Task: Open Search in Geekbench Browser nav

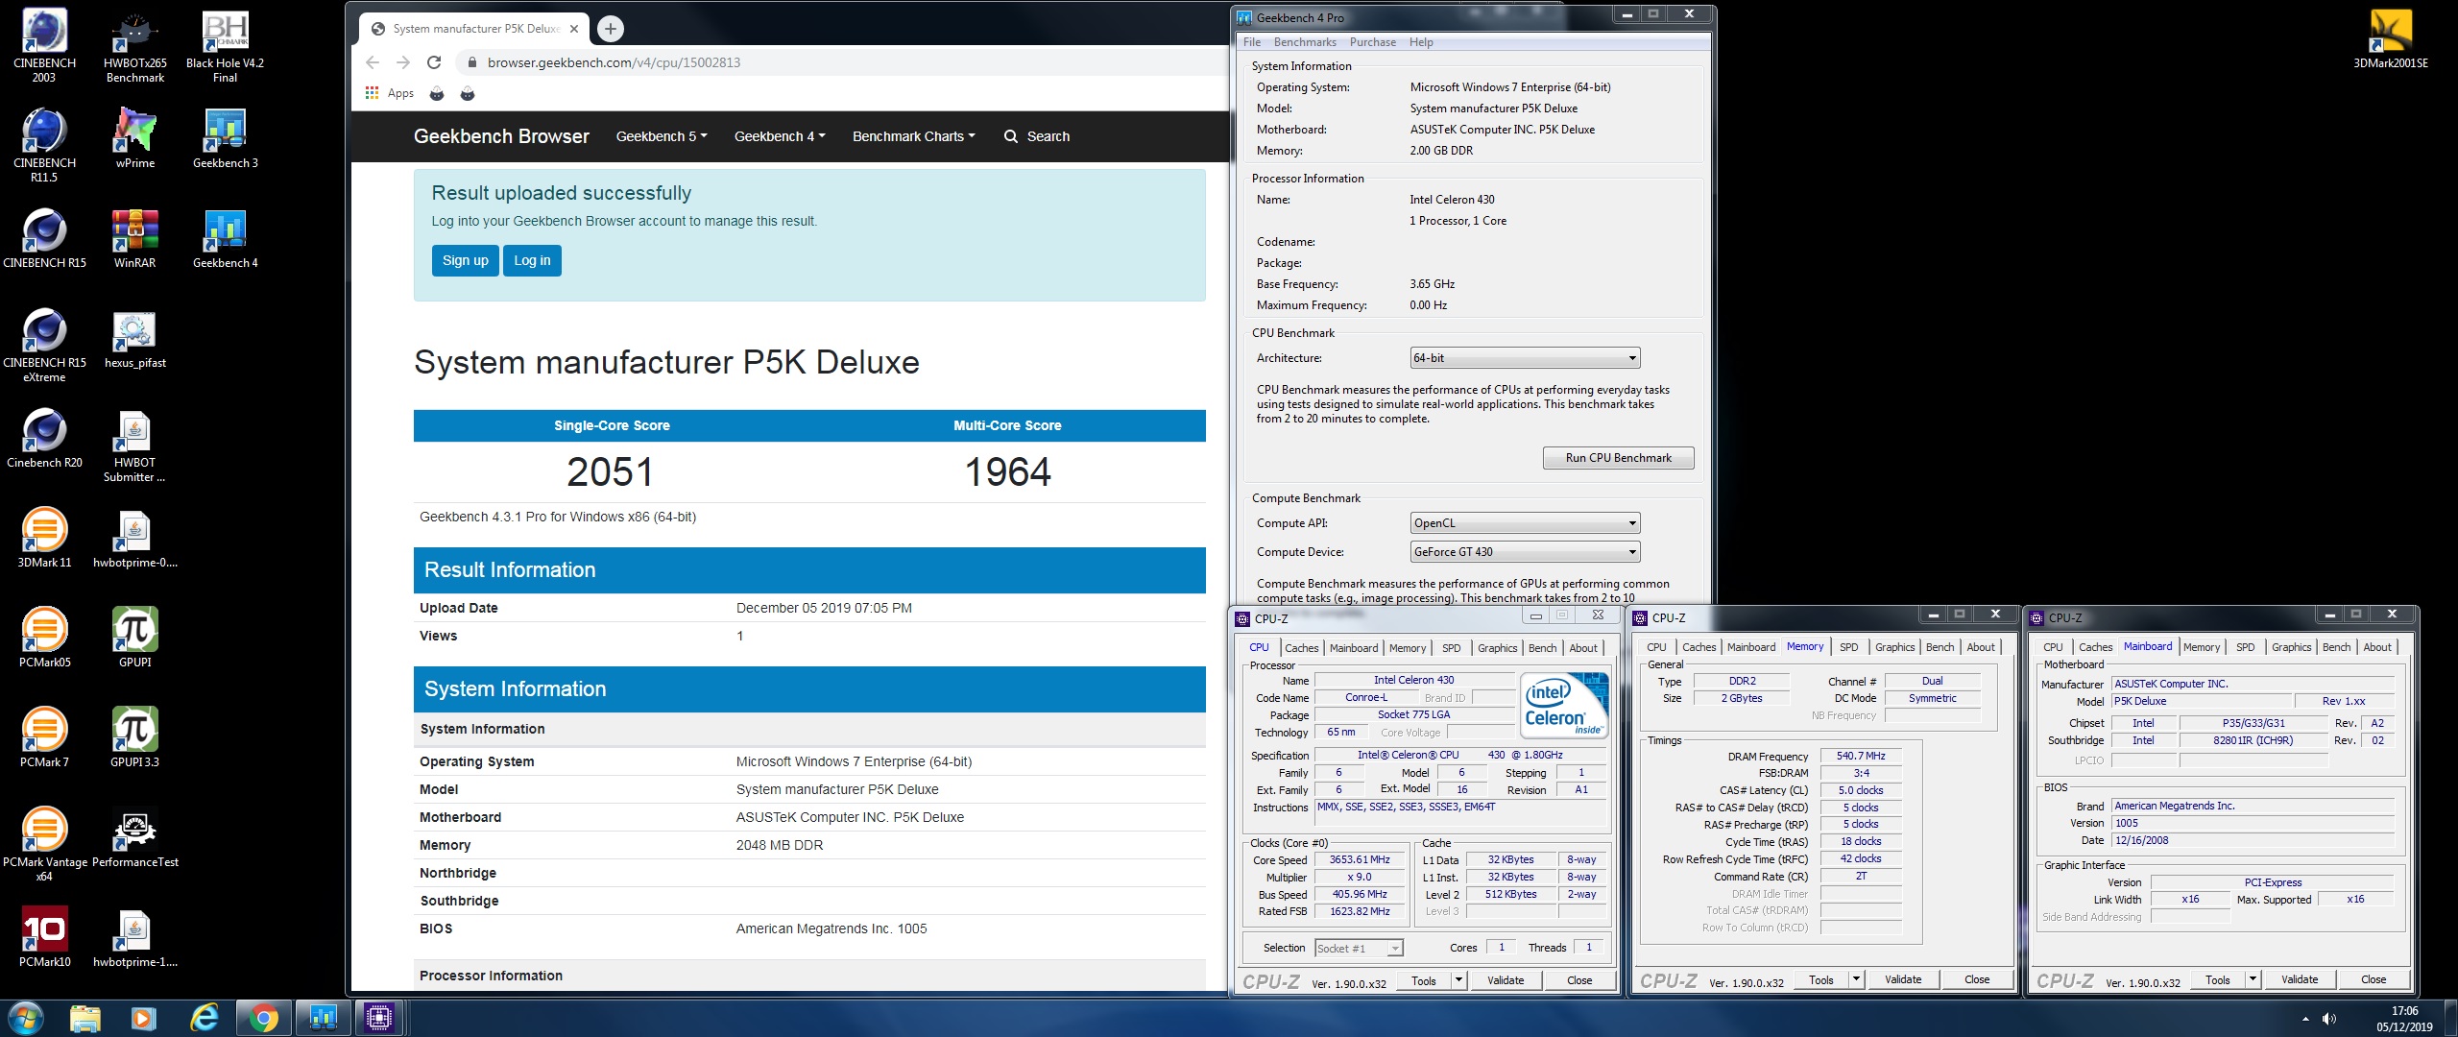Action: (1037, 136)
